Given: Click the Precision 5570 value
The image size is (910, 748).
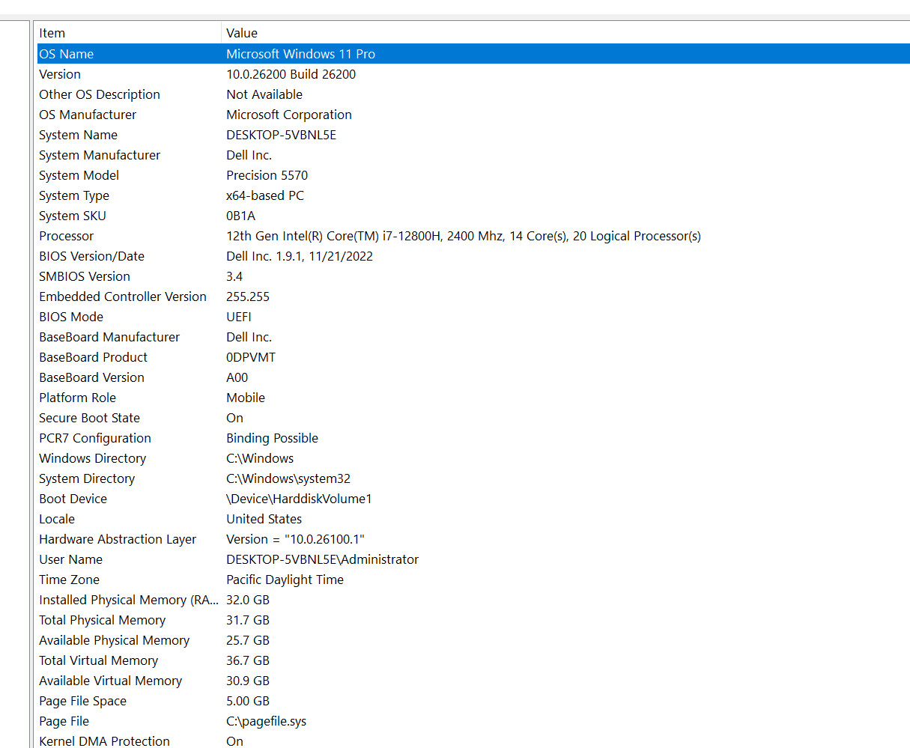Looking at the screenshot, I should click(267, 175).
